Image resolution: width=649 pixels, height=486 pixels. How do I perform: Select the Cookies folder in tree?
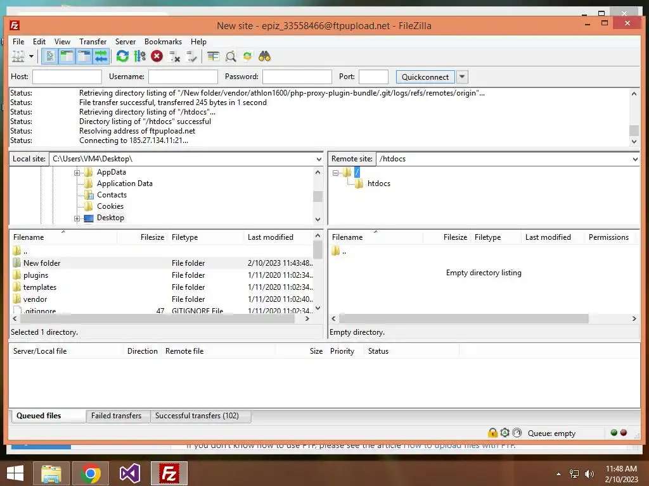pos(110,206)
